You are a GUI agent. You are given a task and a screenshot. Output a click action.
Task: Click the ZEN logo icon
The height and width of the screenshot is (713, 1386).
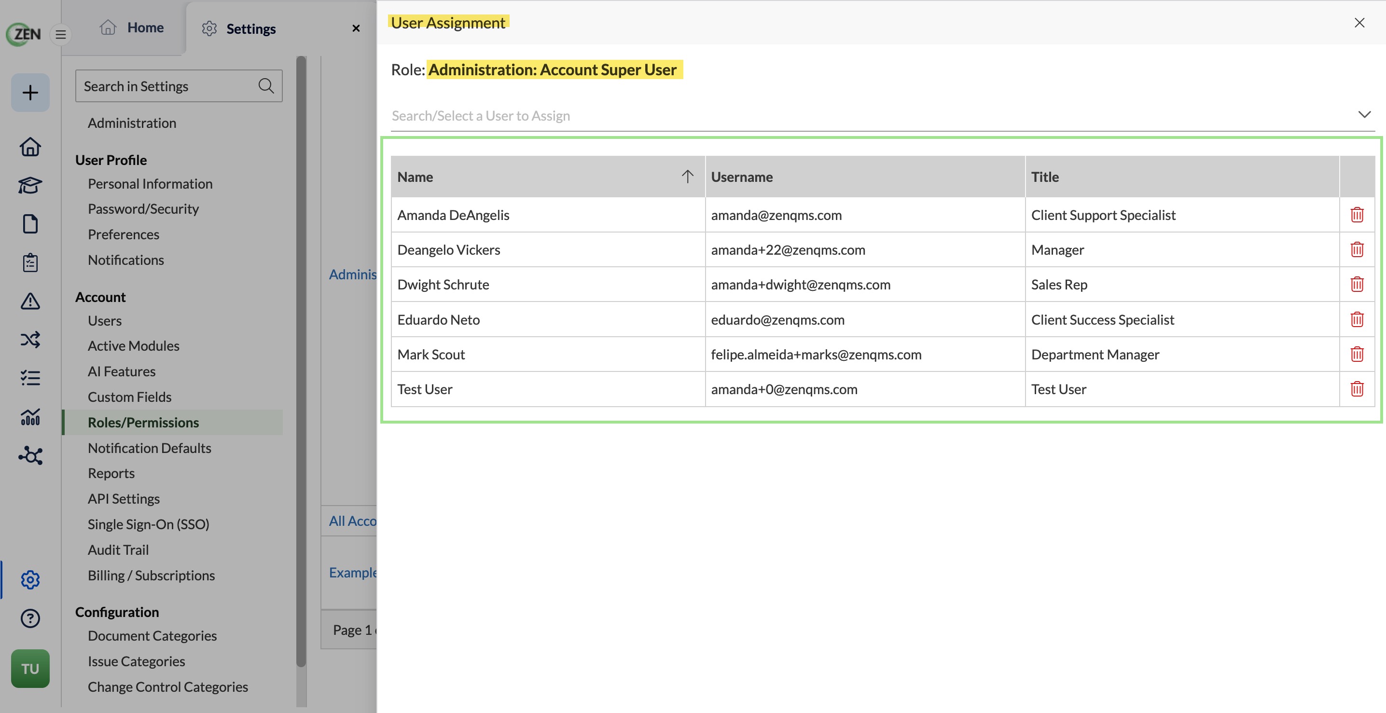coord(24,34)
